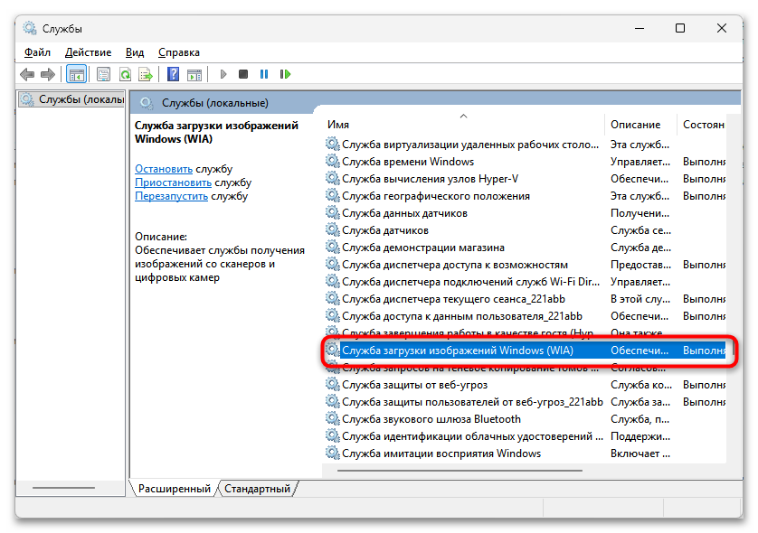Viewport: 758px width, 533px height.
Task: Click gear icon of Служба географического положения
Action: [333, 195]
